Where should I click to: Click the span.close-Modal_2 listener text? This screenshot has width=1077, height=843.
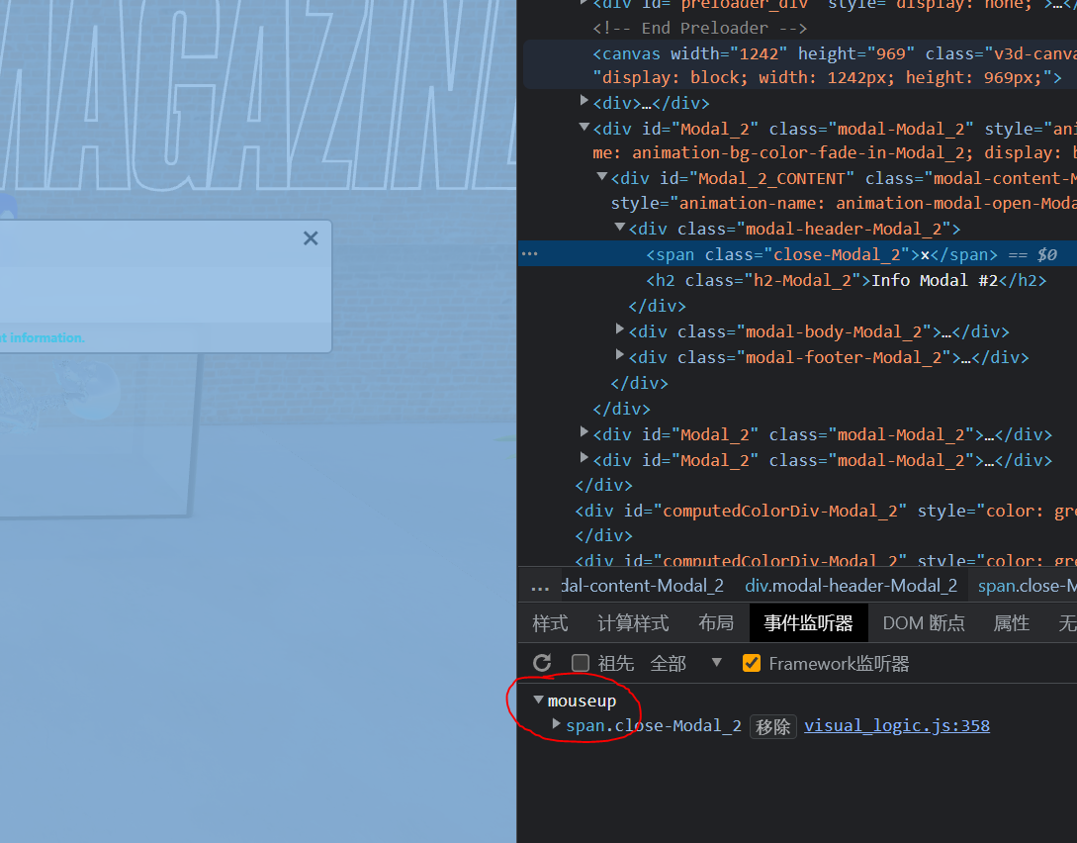[653, 725]
